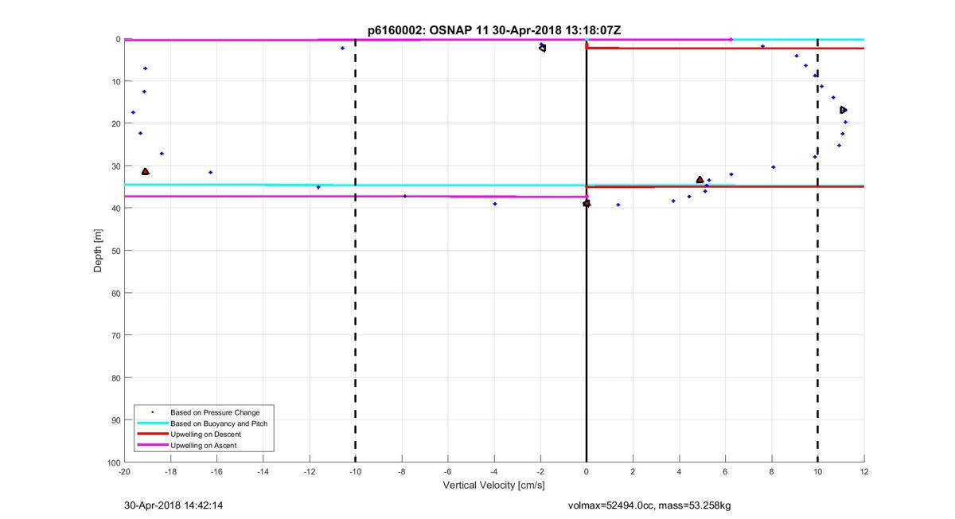The image size is (955, 519).
Task: Click x-axis tick label -20
Action: coord(124,471)
